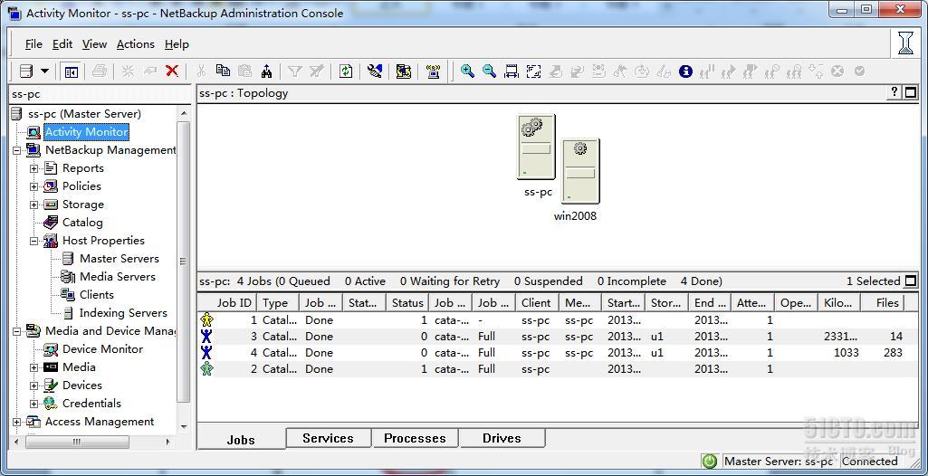This screenshot has width=928, height=476.
Task: Click the green power status icon
Action: 709,462
